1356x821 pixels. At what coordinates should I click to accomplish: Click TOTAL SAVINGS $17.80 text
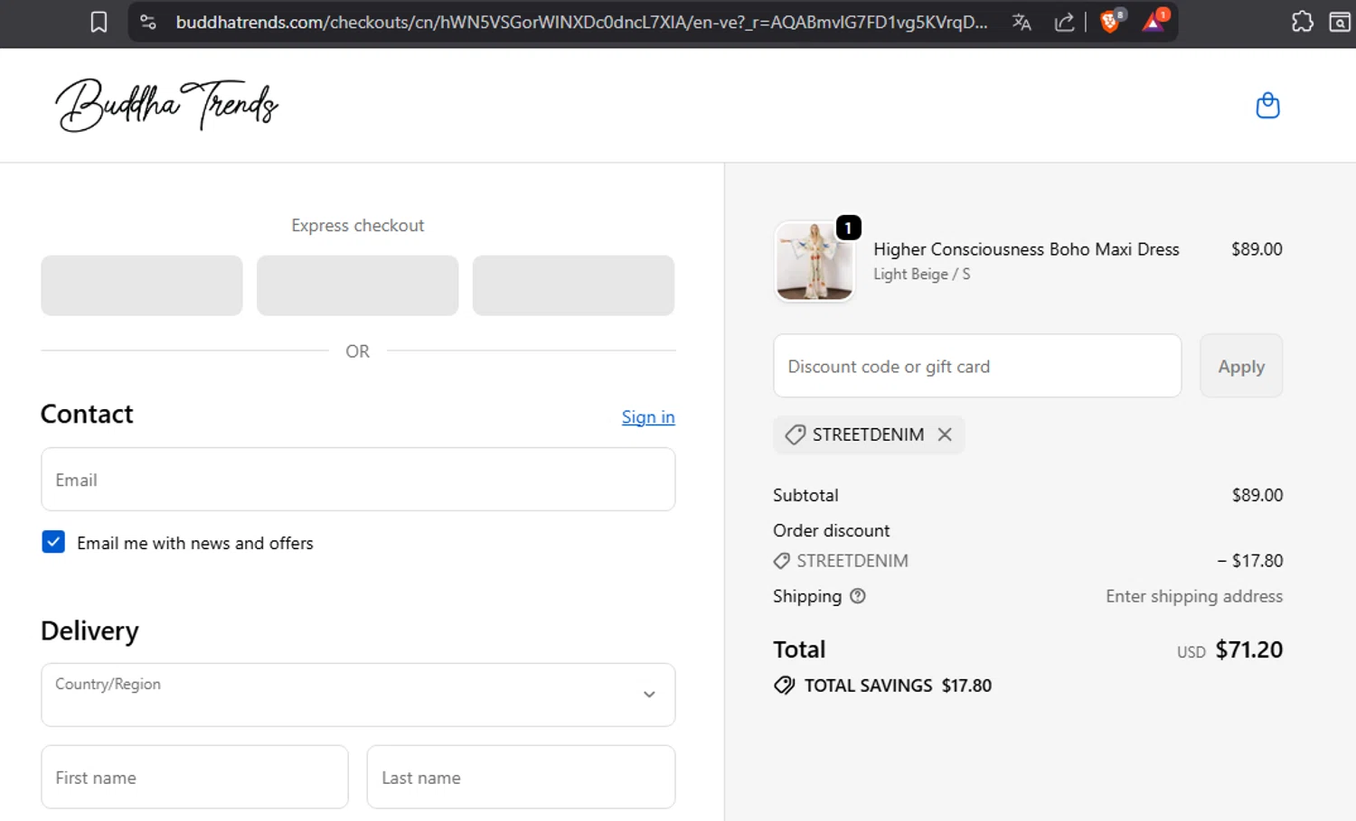(x=898, y=686)
